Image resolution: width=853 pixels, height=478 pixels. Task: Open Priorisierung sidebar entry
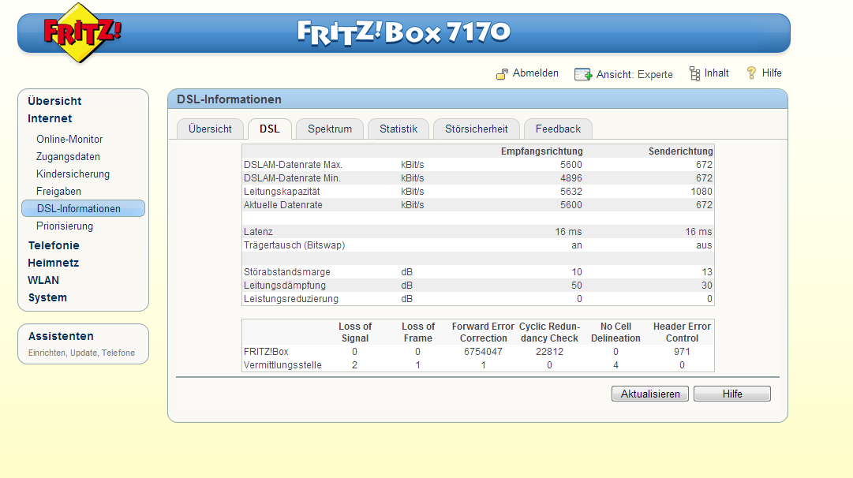coord(65,226)
